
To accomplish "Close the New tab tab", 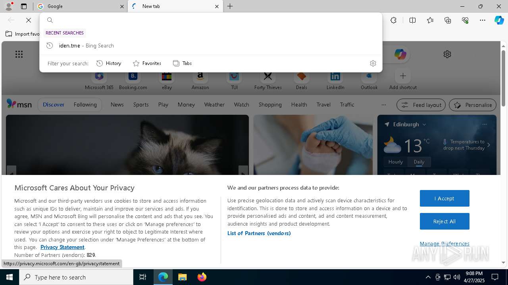I will (x=217, y=6).
